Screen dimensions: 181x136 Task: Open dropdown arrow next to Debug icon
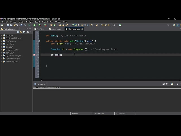31,25
